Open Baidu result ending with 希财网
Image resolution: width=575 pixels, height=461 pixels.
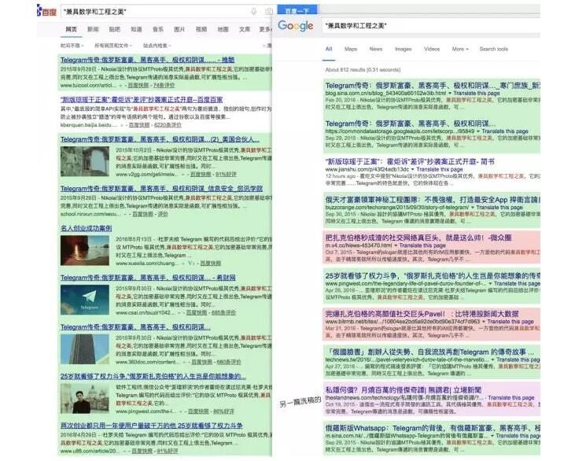[x=148, y=278]
